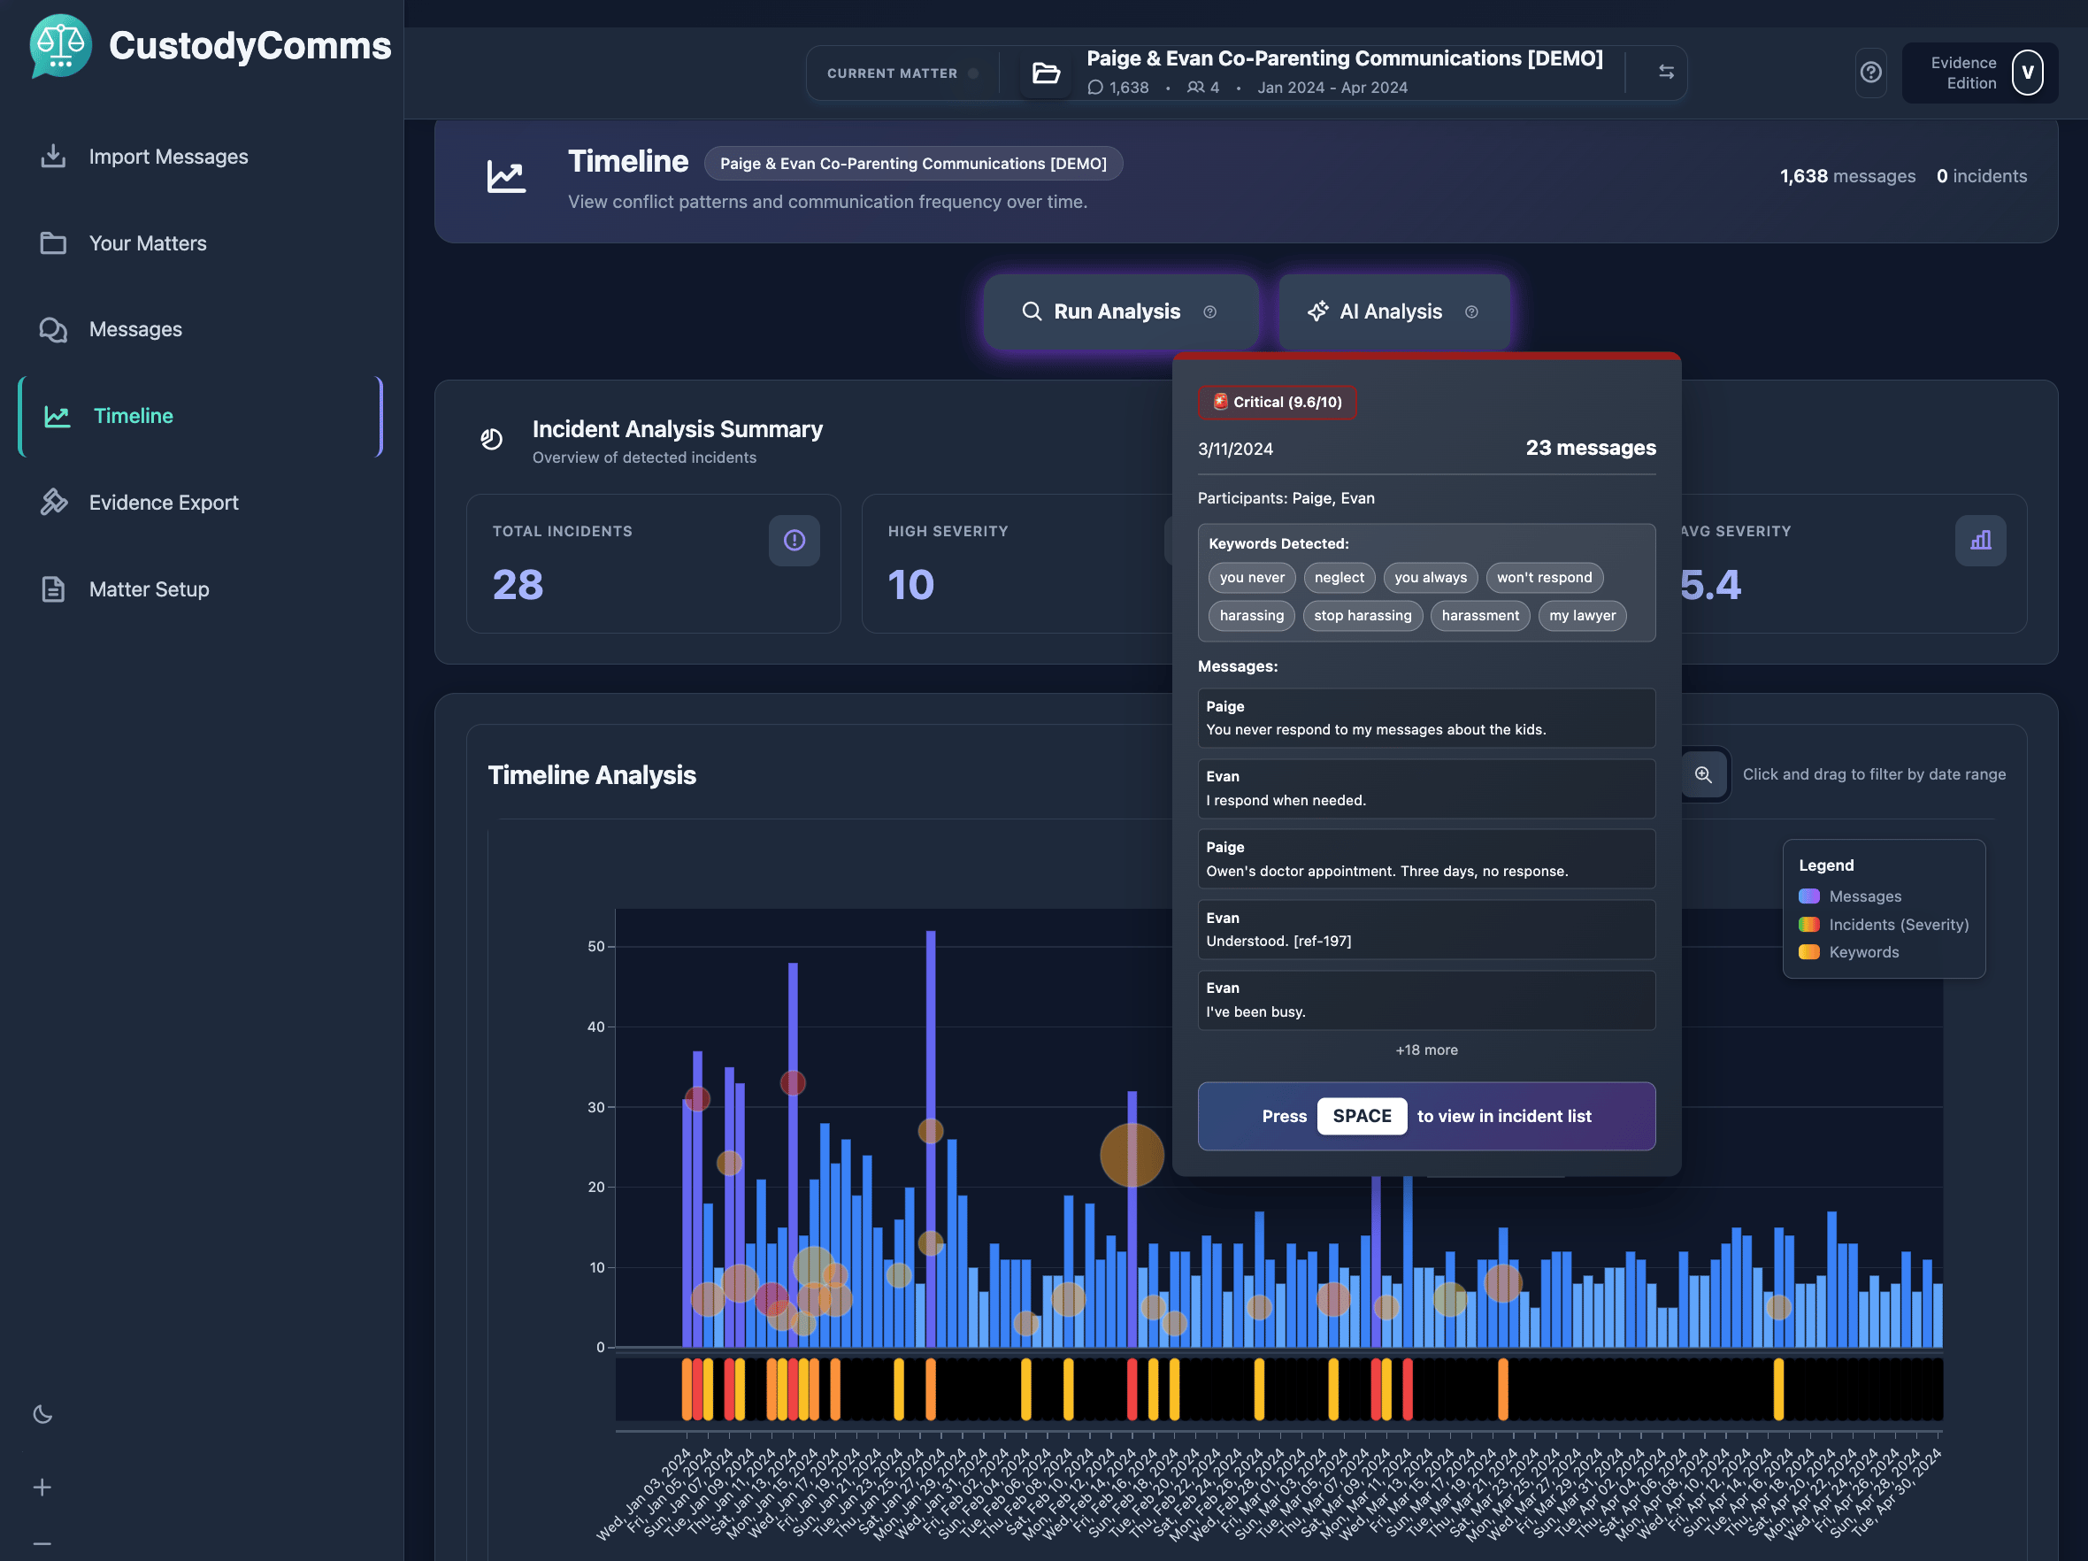Click "won't respond" keyword chip
Screen dimensions: 2088x1561
tap(1544, 578)
